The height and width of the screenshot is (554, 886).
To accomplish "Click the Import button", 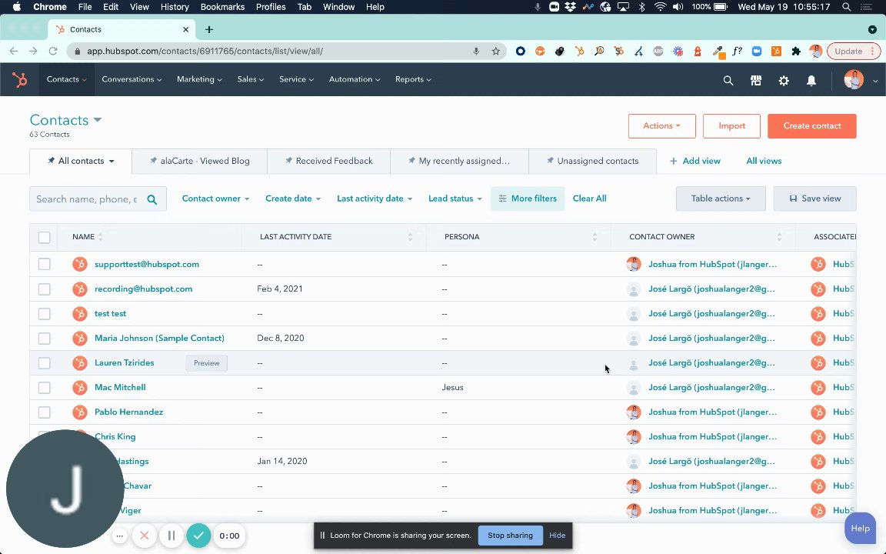I will [731, 126].
